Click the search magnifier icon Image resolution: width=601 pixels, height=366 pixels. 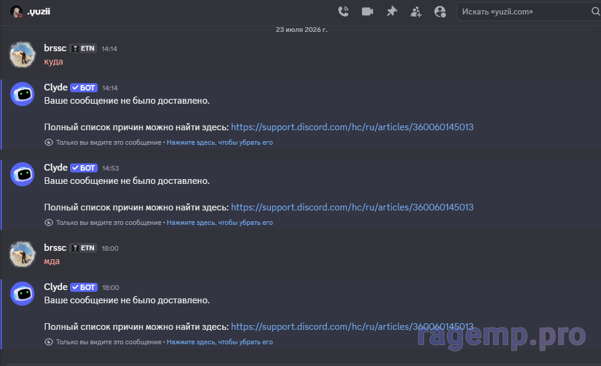[x=596, y=11]
